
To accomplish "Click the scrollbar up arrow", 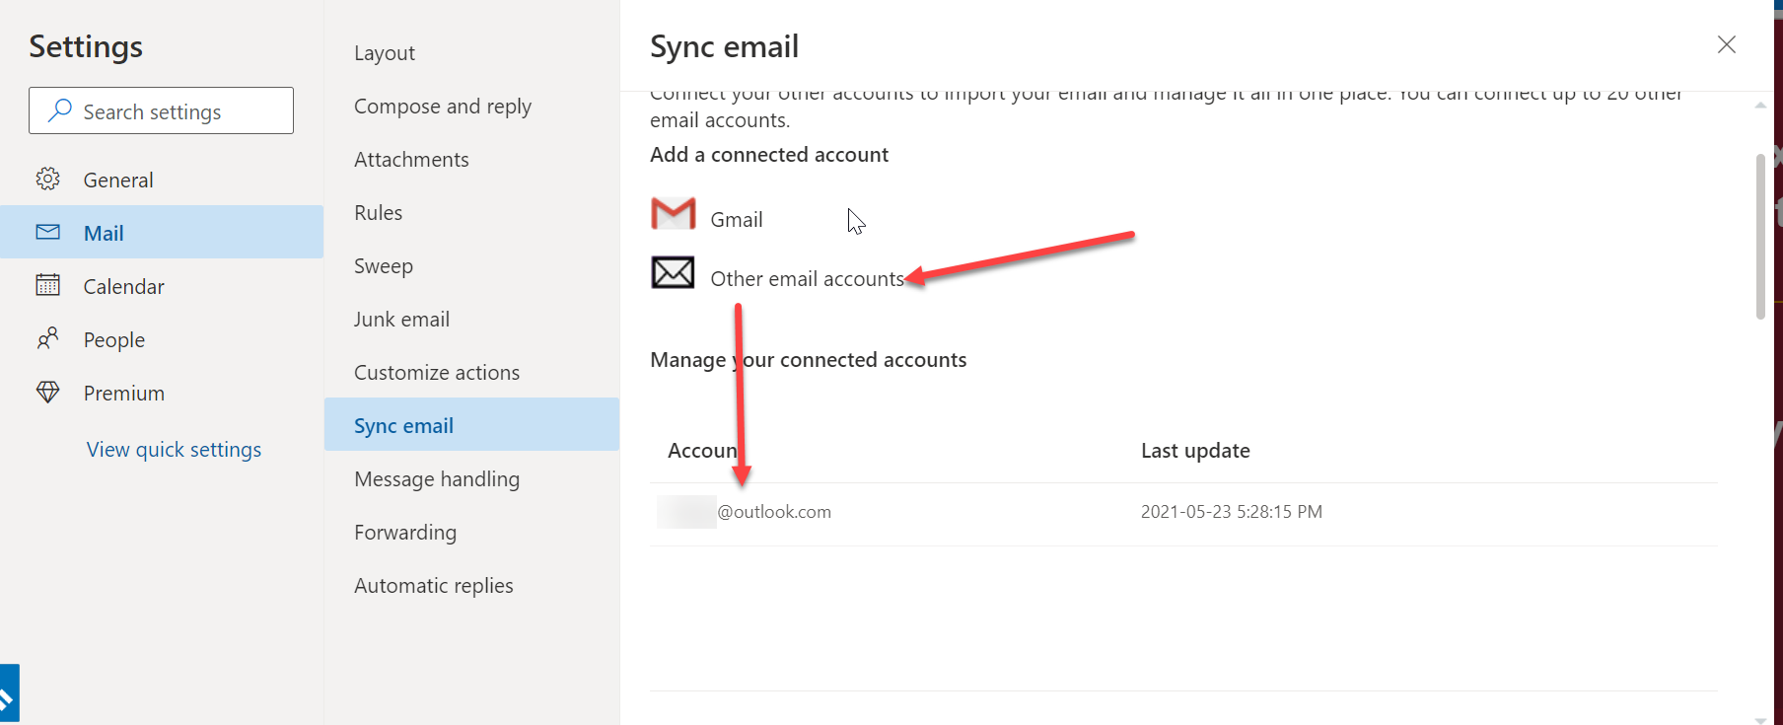I will [x=1760, y=105].
